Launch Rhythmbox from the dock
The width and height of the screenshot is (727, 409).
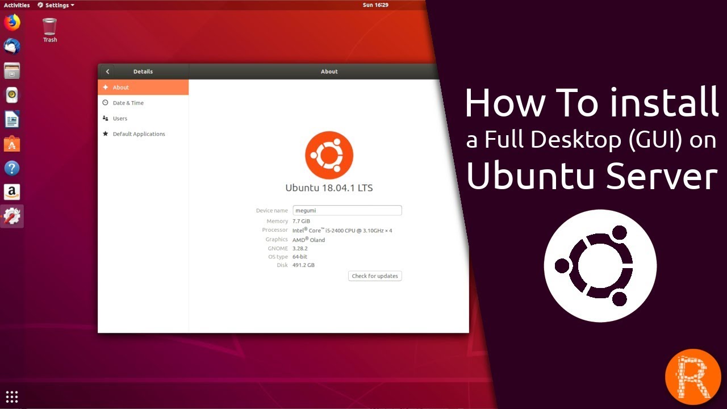(12, 95)
